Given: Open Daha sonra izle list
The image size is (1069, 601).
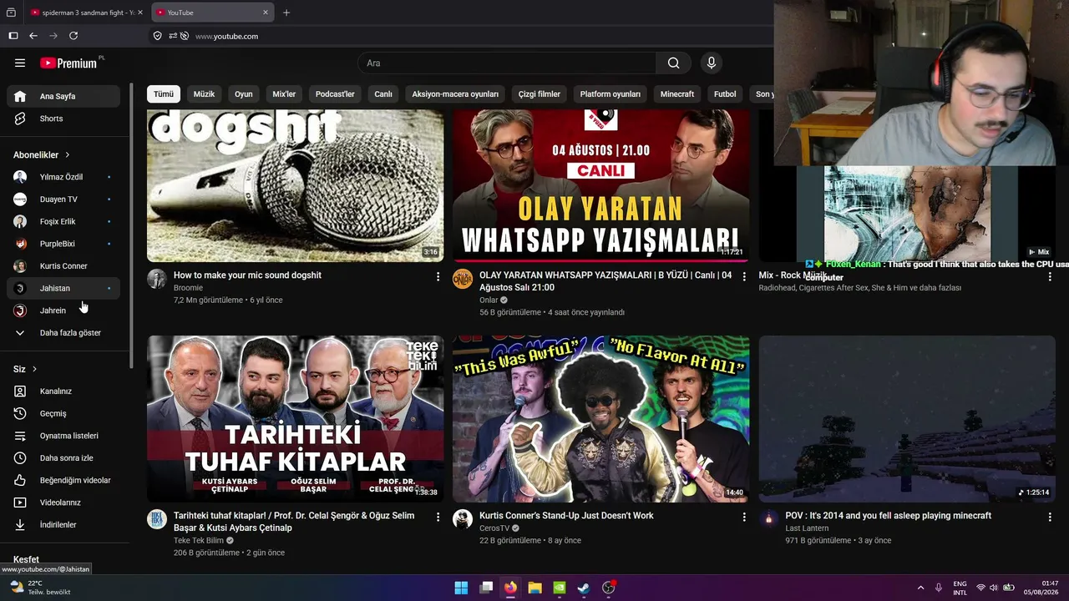Looking at the screenshot, I should (63, 458).
